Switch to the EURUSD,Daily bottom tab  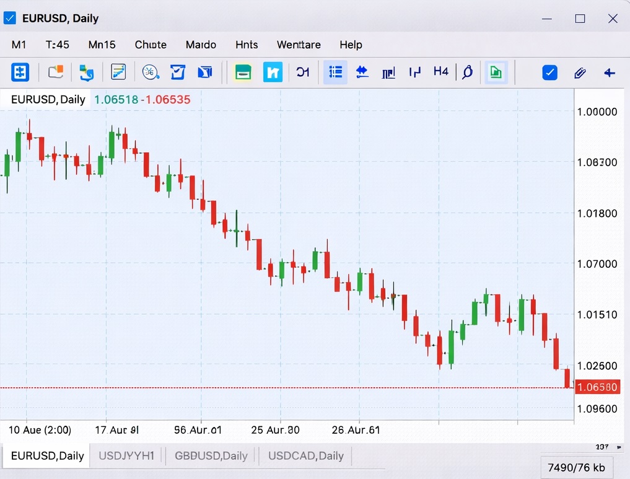click(x=47, y=455)
